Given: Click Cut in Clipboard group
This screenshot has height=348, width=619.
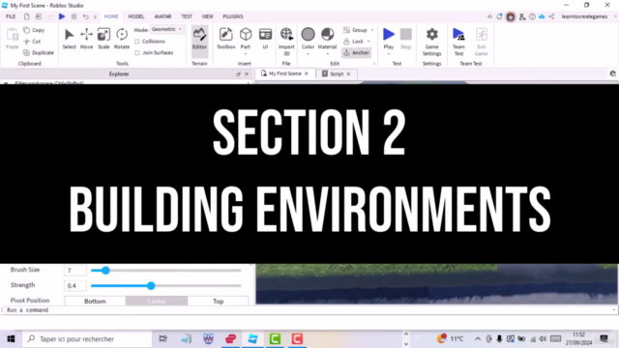Looking at the screenshot, I should 32,42.
